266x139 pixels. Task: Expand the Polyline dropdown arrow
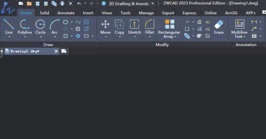25,36
